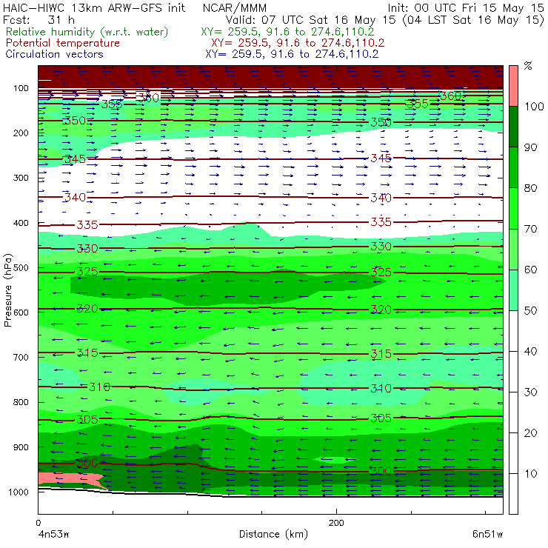Click the '200' distance tick label
Screen dimensions: 548x548
tap(336, 523)
